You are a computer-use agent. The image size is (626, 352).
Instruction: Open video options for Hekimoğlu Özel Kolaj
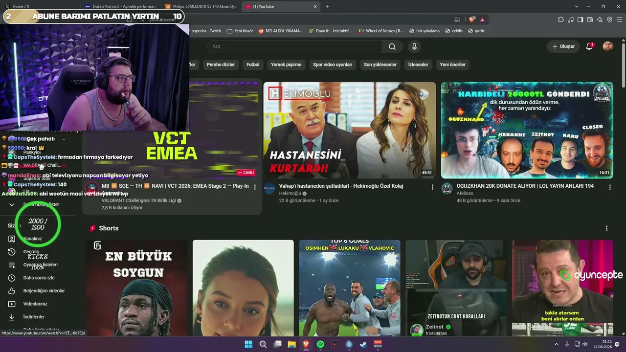[432, 187]
